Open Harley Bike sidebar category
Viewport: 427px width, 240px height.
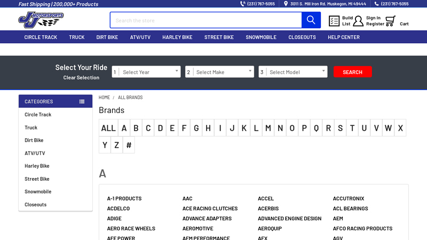(37, 166)
